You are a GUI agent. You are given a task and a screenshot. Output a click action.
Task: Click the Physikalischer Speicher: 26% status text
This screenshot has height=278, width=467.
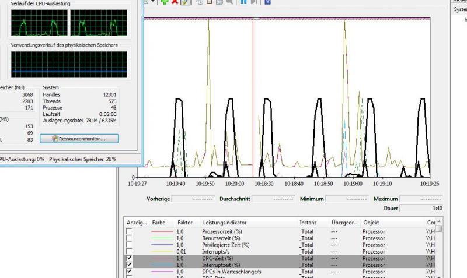(x=82, y=159)
